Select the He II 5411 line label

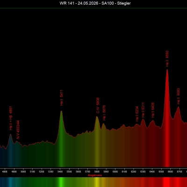[62, 98]
